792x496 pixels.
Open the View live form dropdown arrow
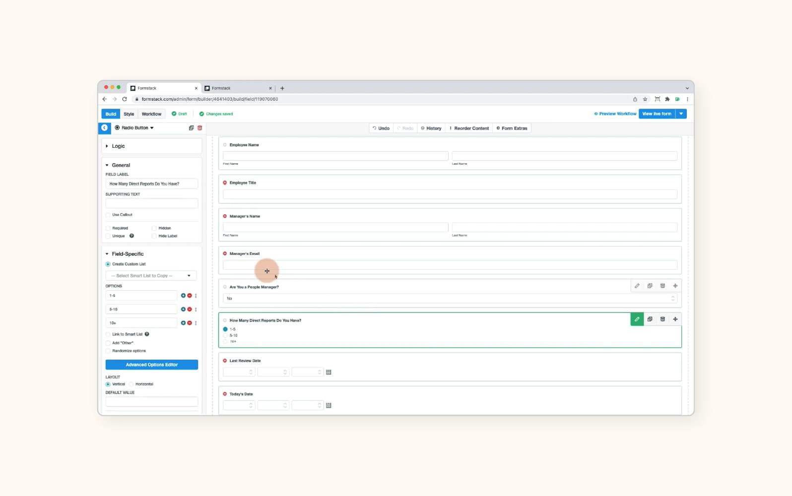[x=681, y=114]
